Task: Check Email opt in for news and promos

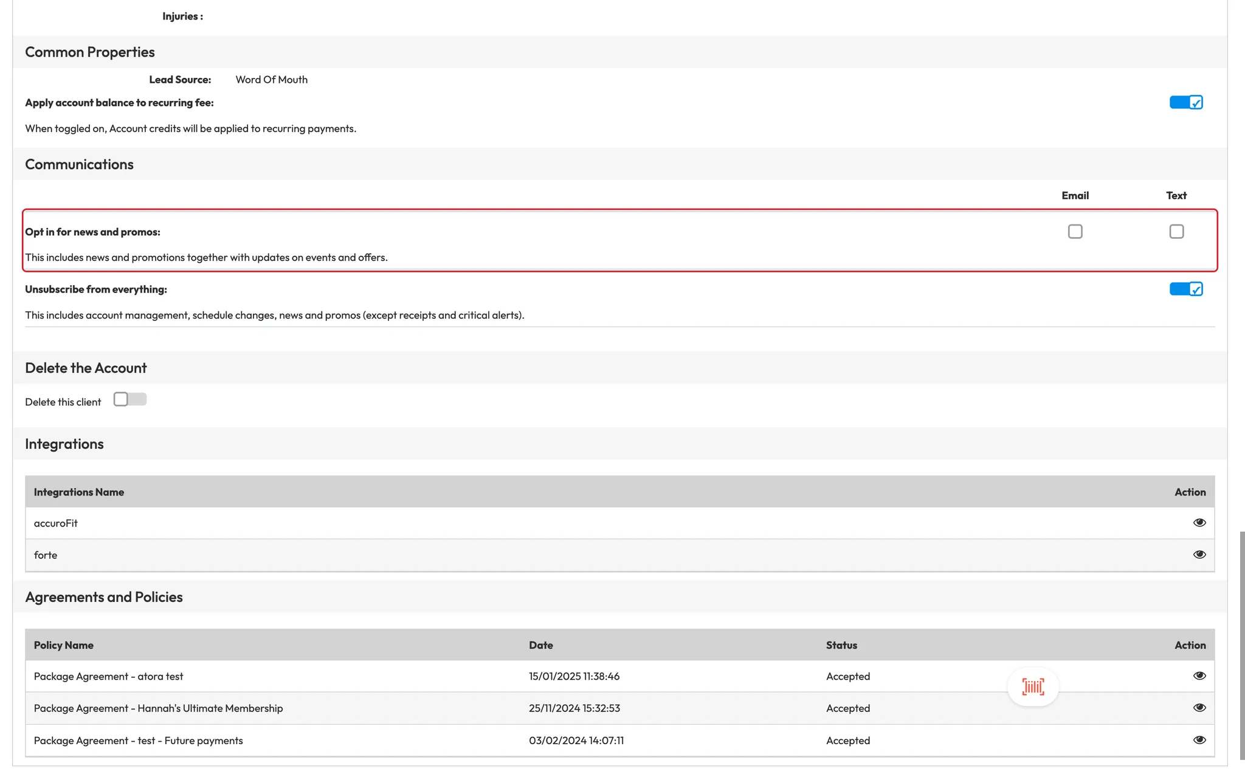Action: pyautogui.click(x=1075, y=232)
